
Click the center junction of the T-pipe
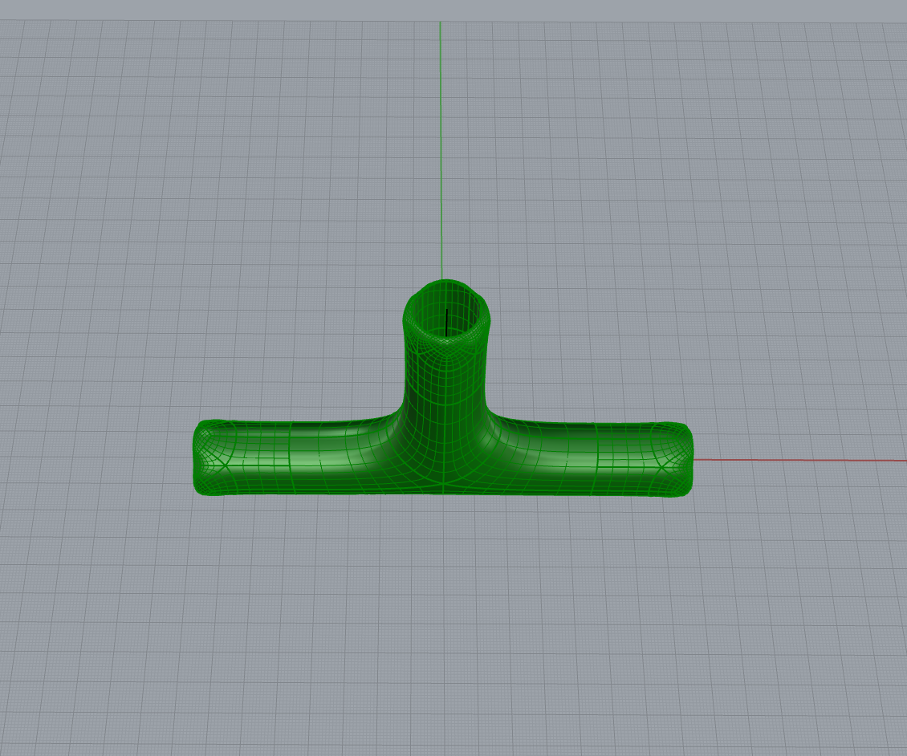(443, 449)
